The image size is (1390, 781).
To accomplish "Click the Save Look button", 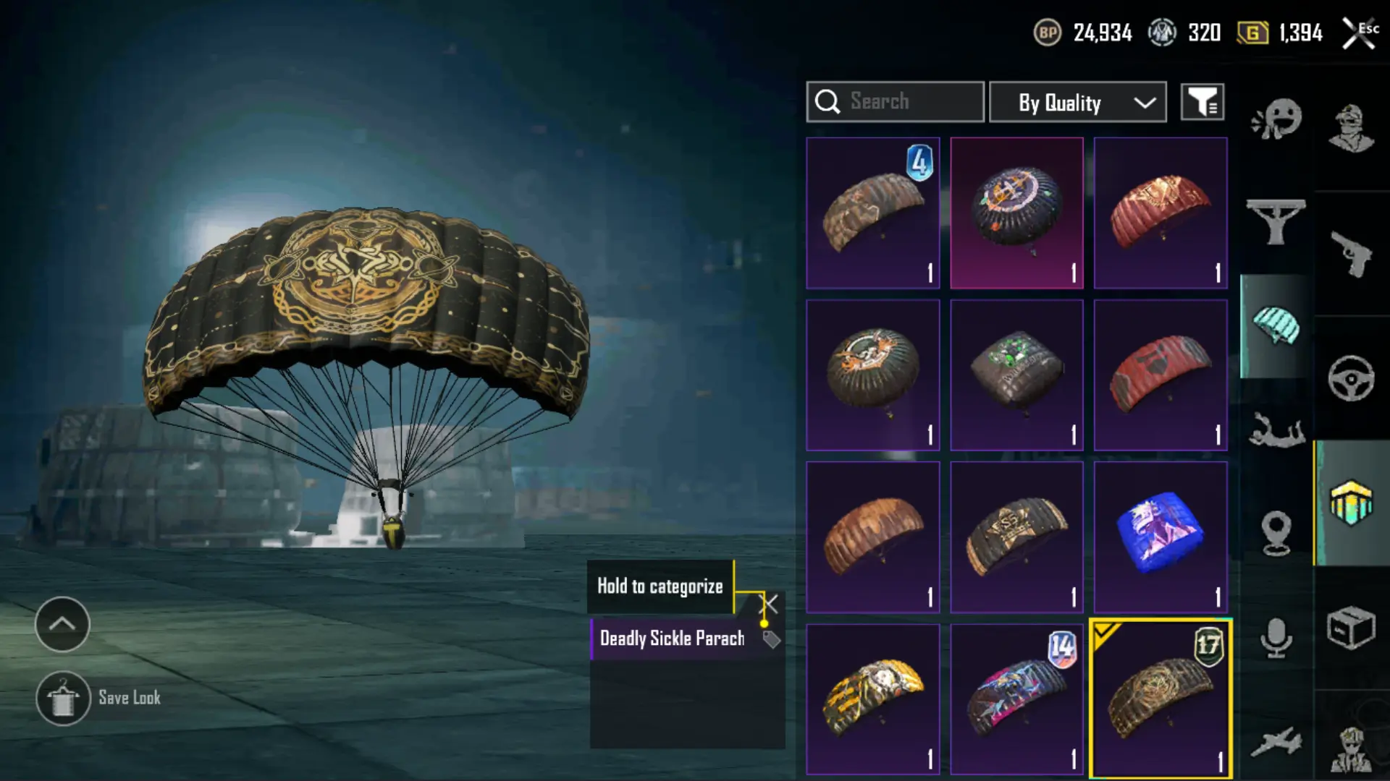I will [98, 699].
